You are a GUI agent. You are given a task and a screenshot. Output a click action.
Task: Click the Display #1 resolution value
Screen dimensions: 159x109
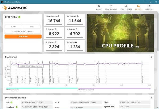pos(37,107)
